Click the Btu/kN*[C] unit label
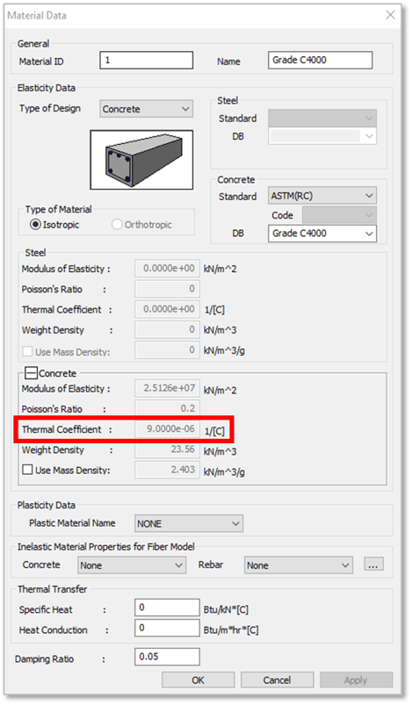The width and height of the screenshot is (412, 705). (226, 609)
